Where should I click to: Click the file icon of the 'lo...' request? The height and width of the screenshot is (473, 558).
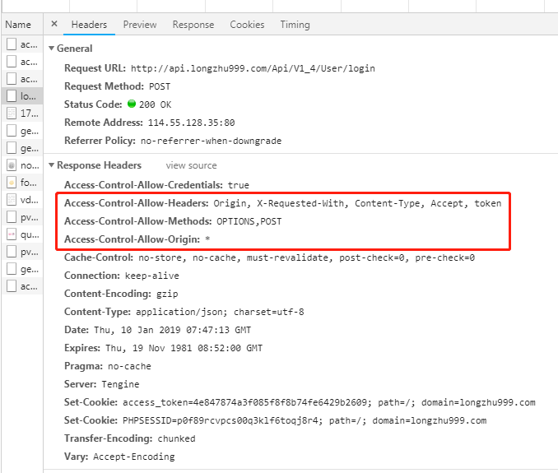tap(12, 96)
